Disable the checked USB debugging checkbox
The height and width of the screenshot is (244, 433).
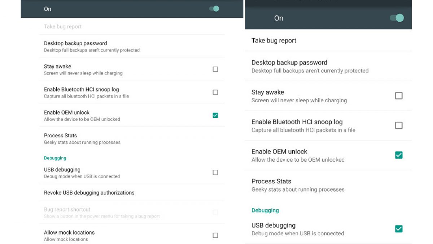pyautogui.click(x=399, y=229)
